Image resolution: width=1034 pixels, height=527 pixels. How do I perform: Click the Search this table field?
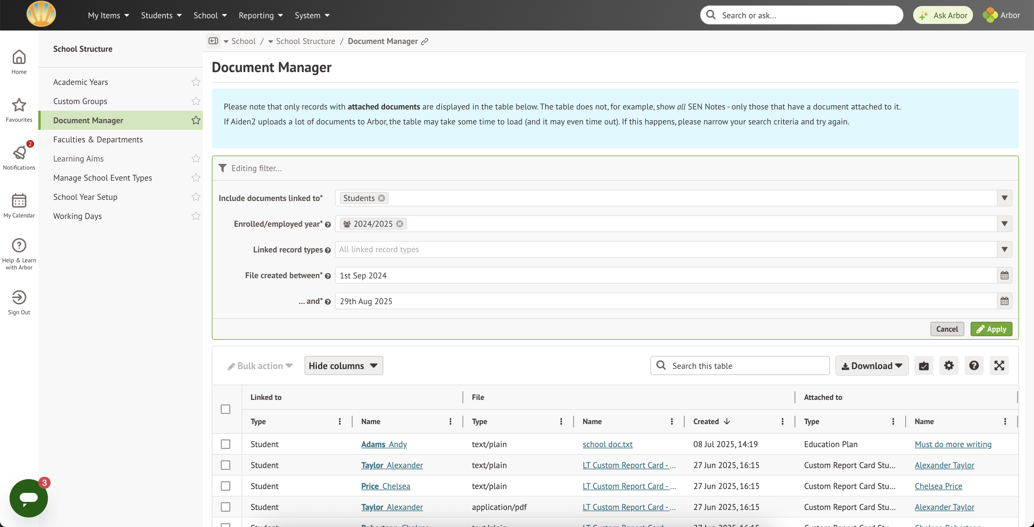740,366
